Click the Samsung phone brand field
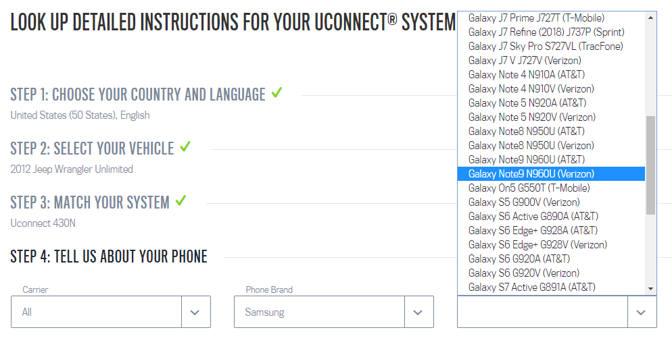This screenshot has width=672, height=357. [319, 312]
